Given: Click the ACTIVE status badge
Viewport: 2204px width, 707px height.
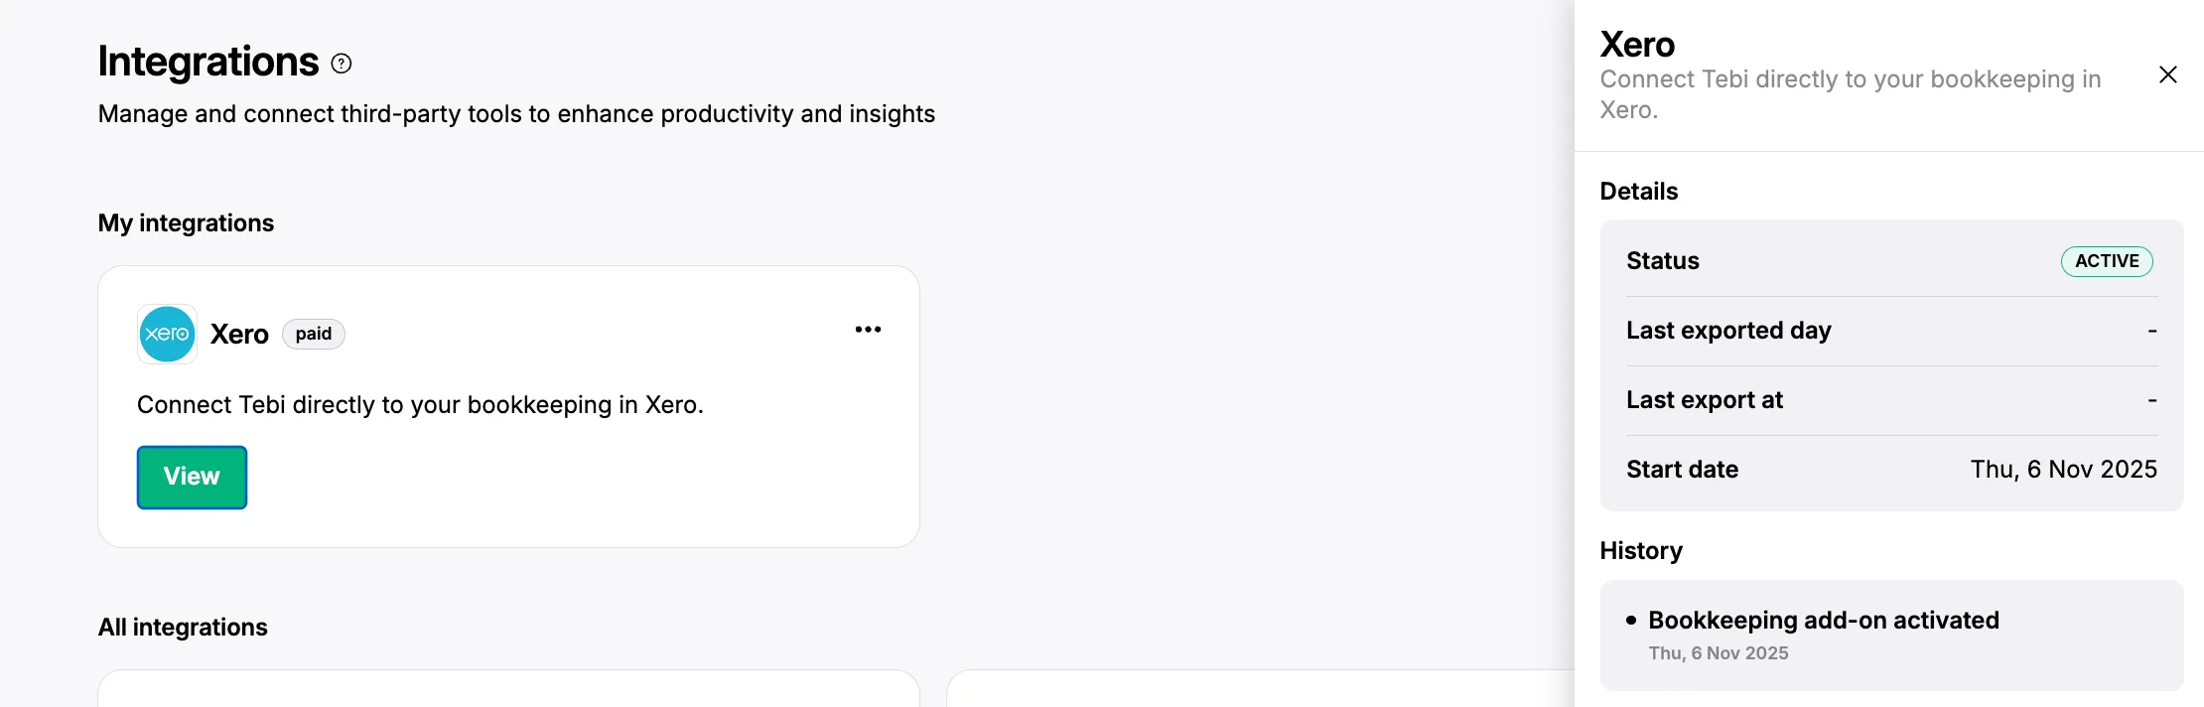Looking at the screenshot, I should [2107, 261].
